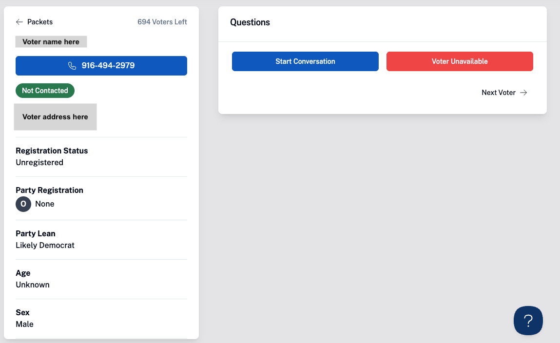560x343 pixels.
Task: Mark Voter Unavailable
Action: 460,61
